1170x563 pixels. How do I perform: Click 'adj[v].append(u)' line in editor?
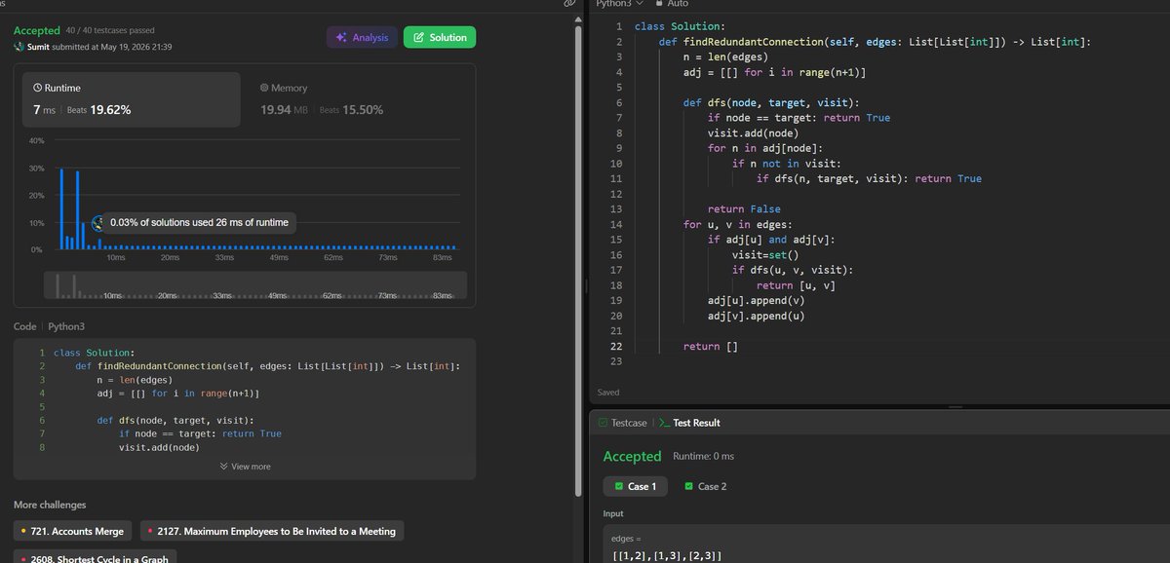(x=757, y=316)
